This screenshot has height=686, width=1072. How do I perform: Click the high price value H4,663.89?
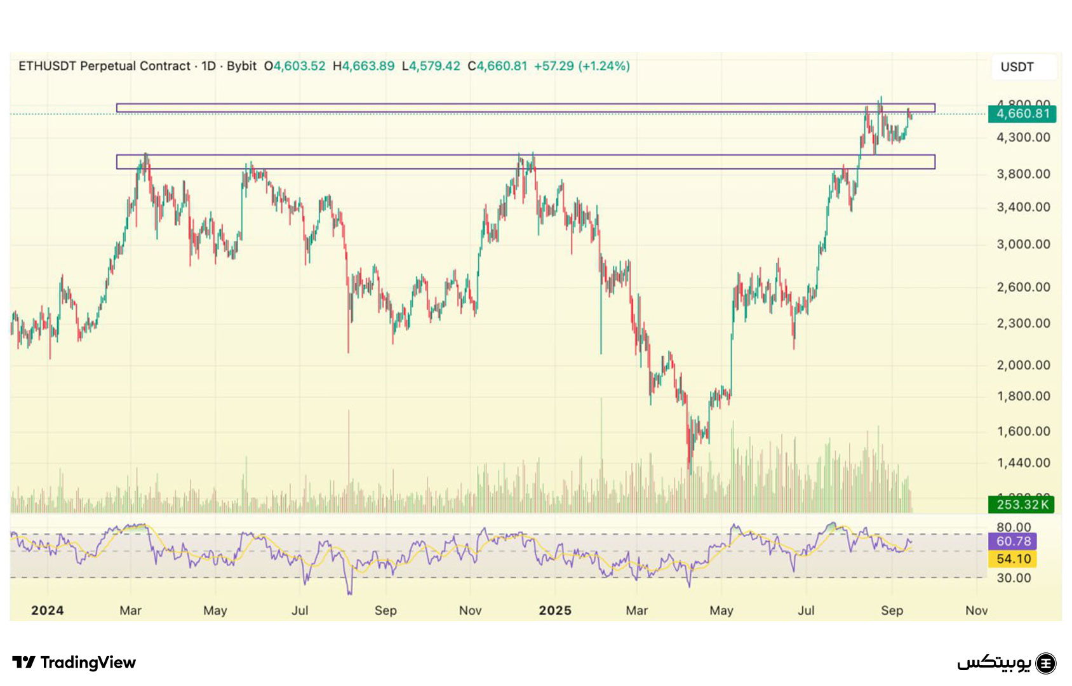click(x=364, y=66)
